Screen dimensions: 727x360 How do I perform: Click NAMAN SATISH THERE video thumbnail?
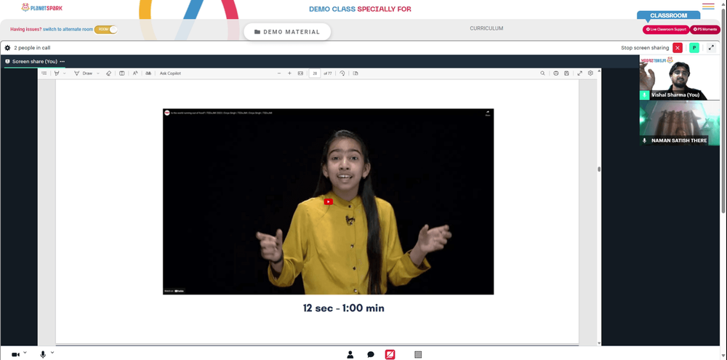click(680, 124)
